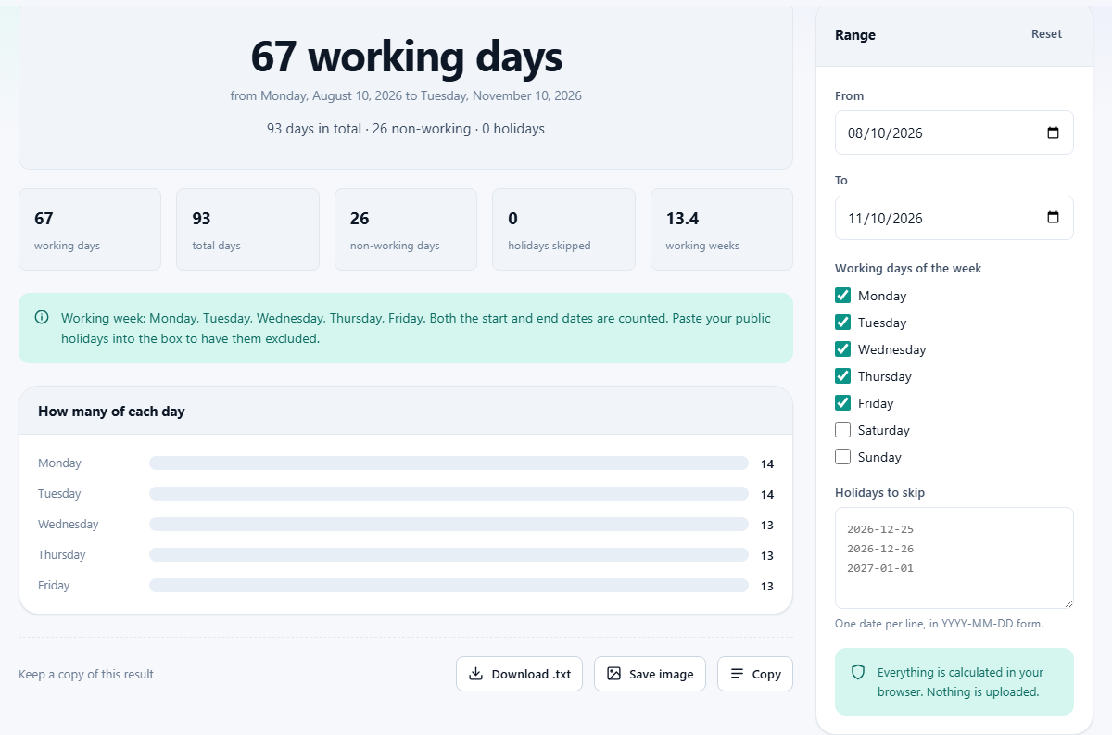Image resolution: width=1112 pixels, height=735 pixels.
Task: Click the 'One date per line' hint text
Action: tap(940, 624)
